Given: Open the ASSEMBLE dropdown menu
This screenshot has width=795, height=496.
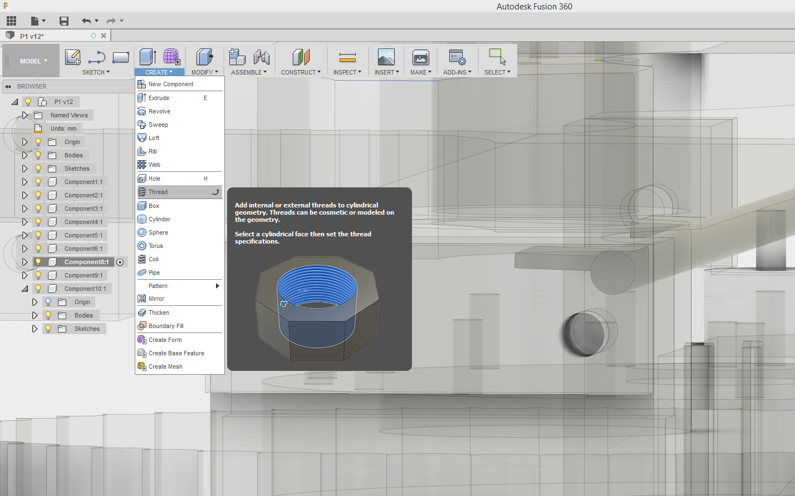Looking at the screenshot, I should click(248, 72).
